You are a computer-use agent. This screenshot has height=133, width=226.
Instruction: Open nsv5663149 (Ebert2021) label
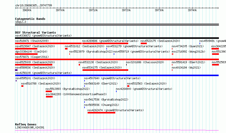coord(101,84)
